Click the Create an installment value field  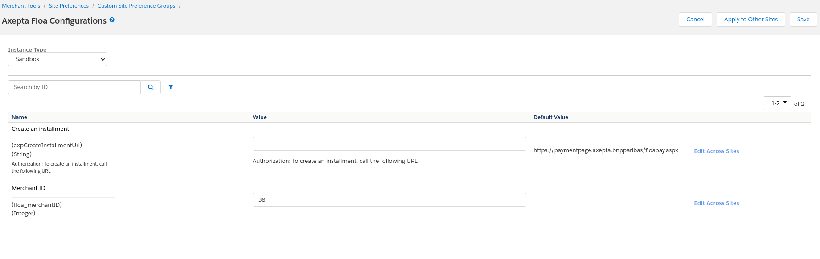click(389, 144)
